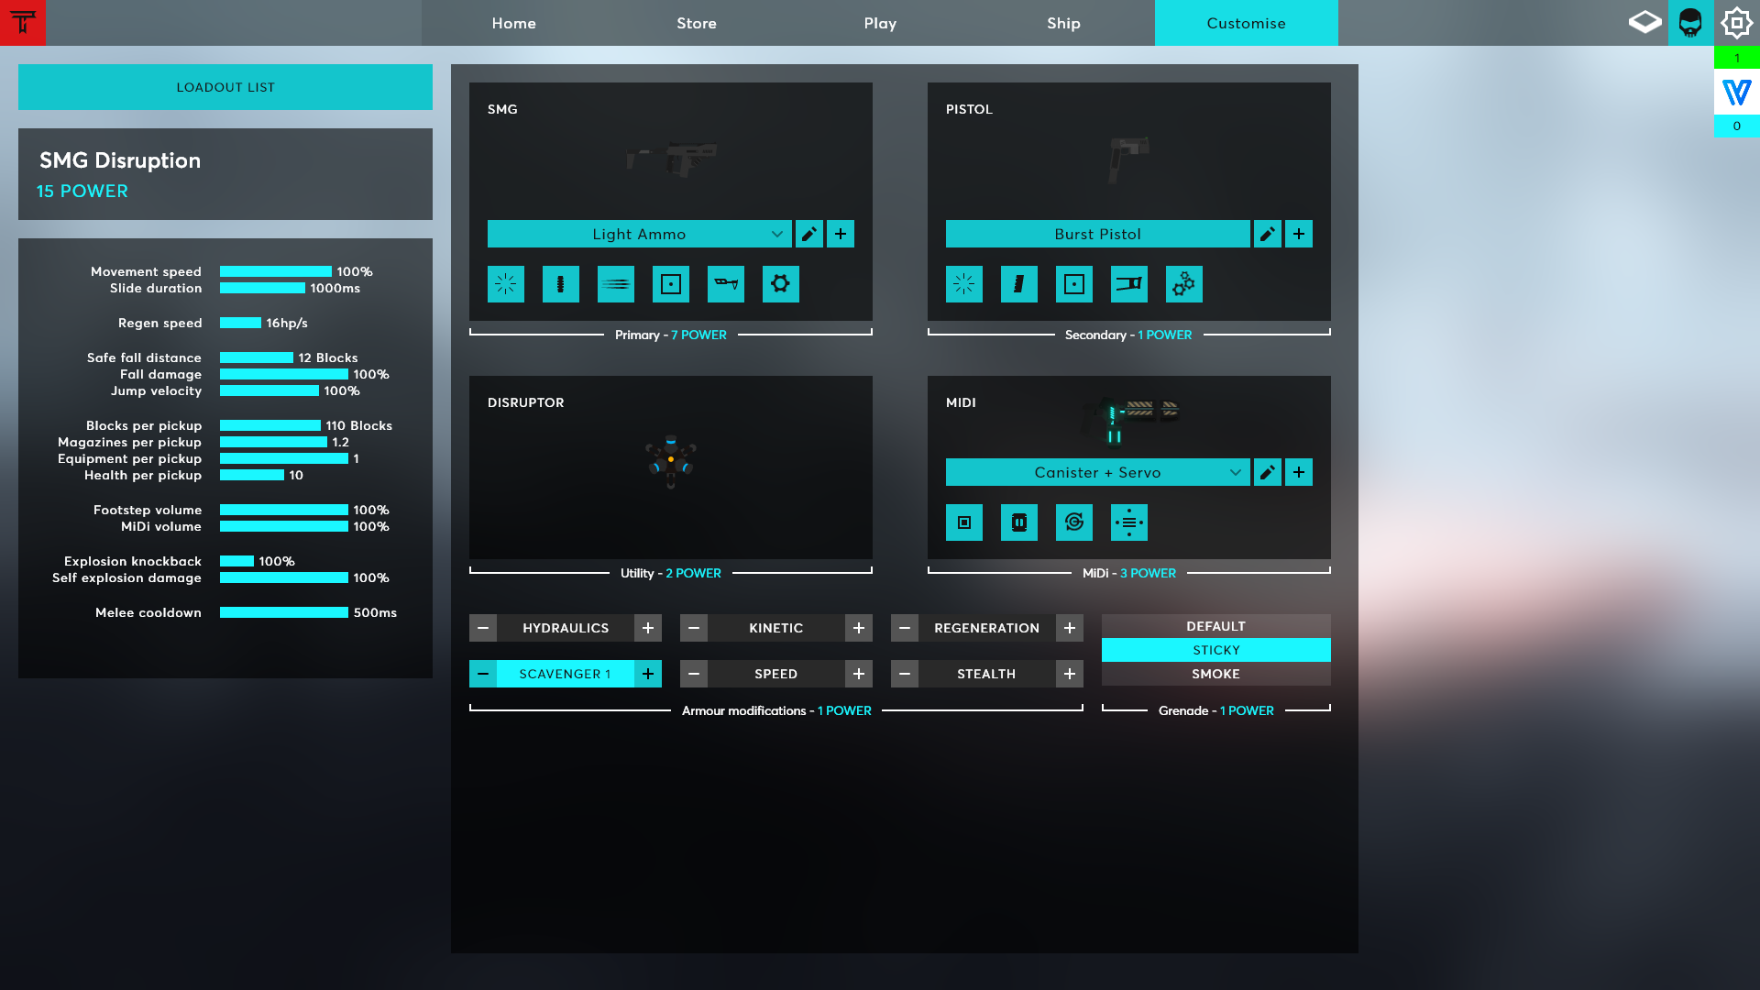1760x990 pixels.
Task: Select SMG square reticle sight icon
Action: [671, 284]
